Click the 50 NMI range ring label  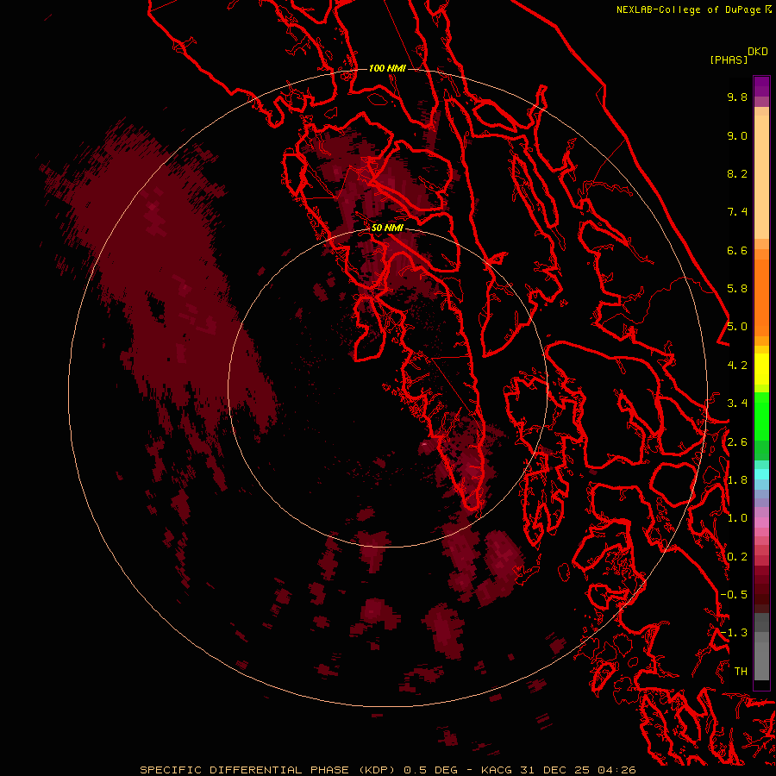pyautogui.click(x=387, y=228)
